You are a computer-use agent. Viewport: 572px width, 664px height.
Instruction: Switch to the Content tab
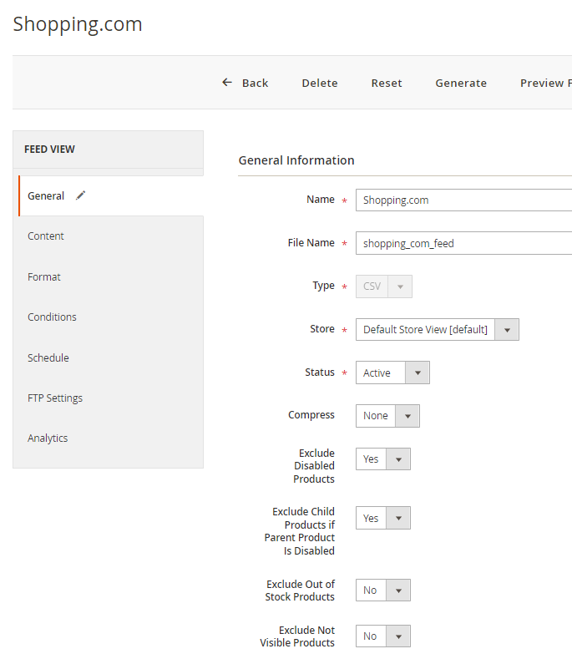46,236
